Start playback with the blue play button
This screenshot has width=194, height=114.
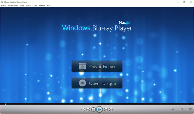99,110
